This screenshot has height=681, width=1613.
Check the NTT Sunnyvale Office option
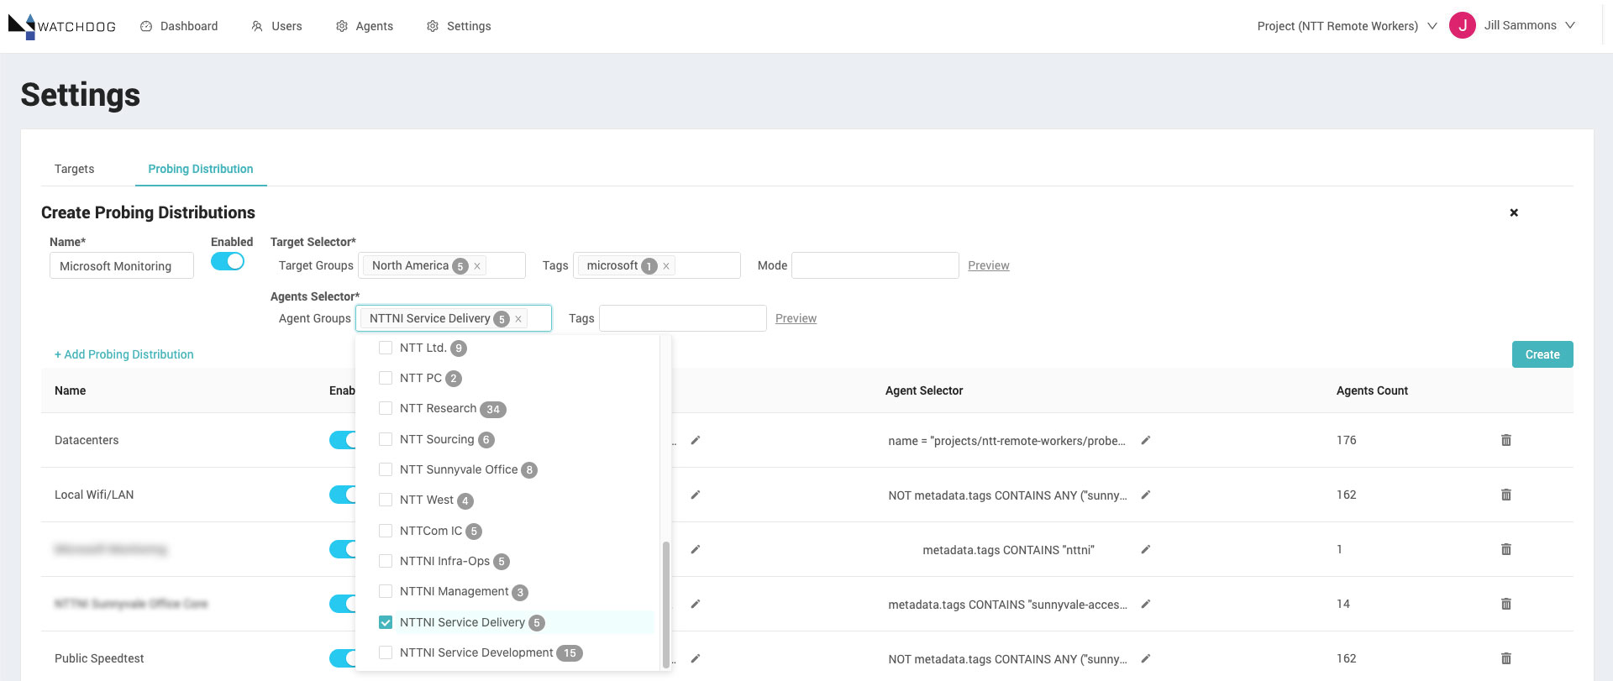(386, 469)
